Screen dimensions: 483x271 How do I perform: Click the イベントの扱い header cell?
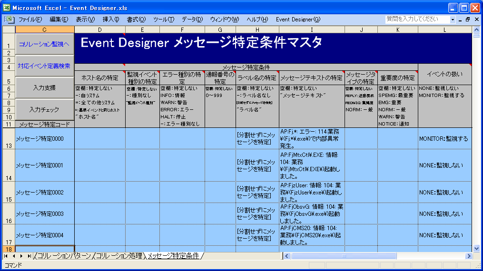[x=444, y=74]
